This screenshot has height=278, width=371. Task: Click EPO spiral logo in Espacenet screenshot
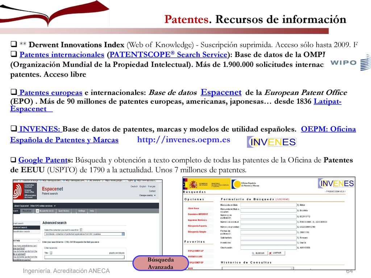(18, 191)
